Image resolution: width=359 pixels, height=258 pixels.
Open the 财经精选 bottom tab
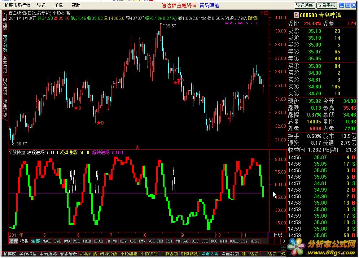(189, 254)
